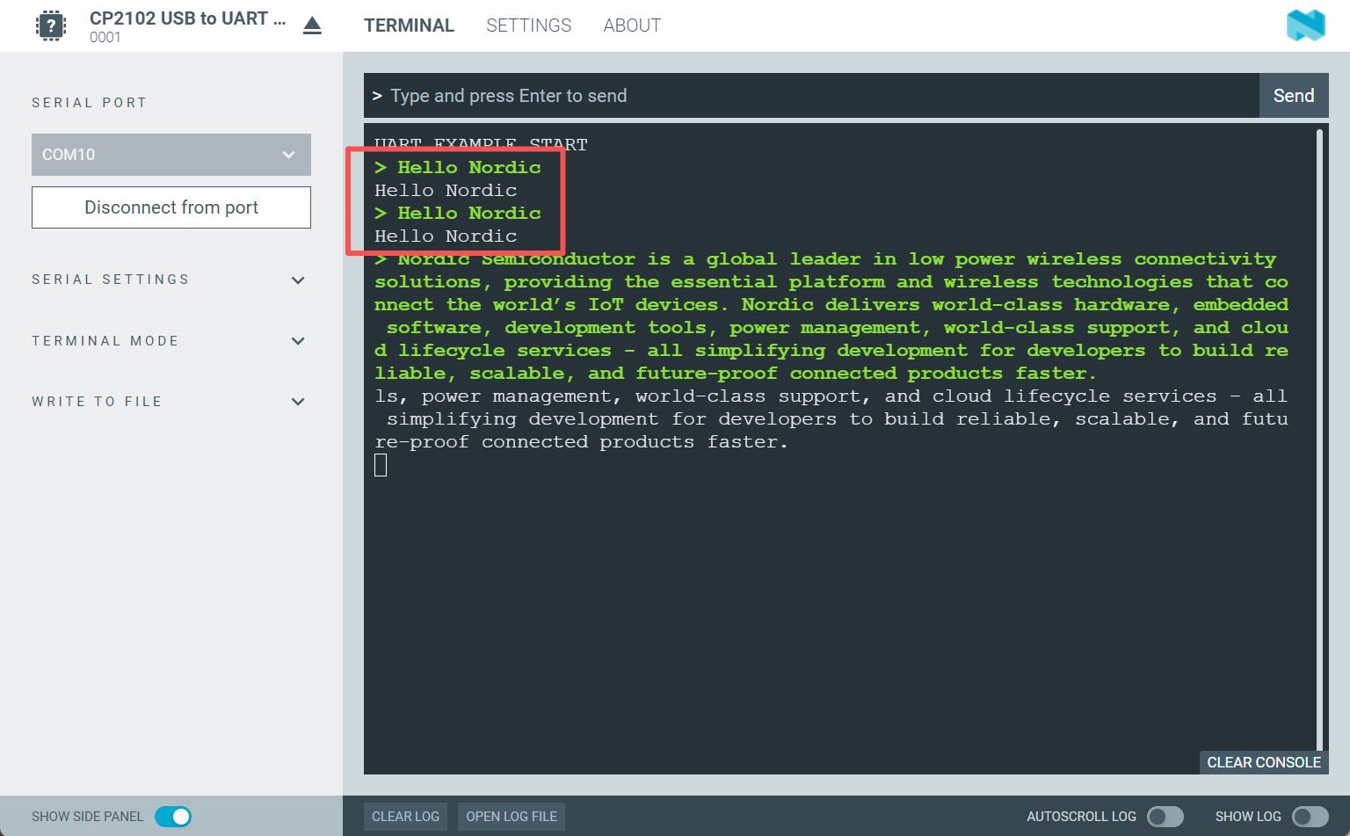Open the log file
Image resolution: width=1350 pixels, height=836 pixels.
[512, 817]
